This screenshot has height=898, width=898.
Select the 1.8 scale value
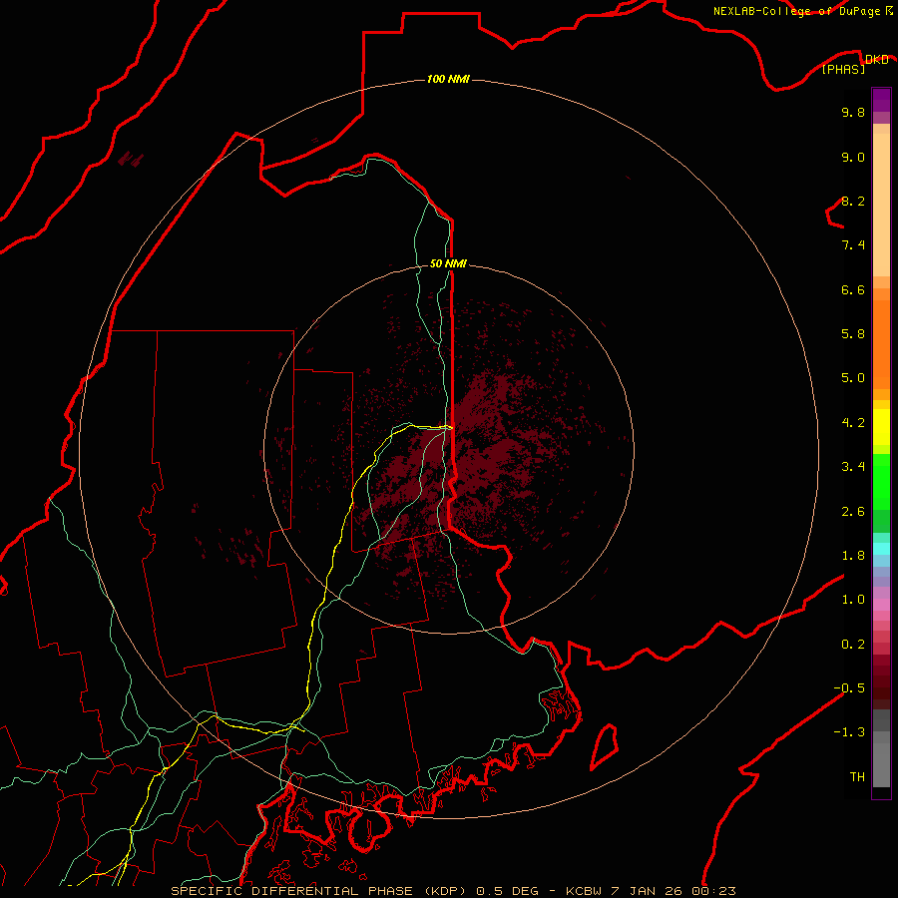tap(853, 556)
